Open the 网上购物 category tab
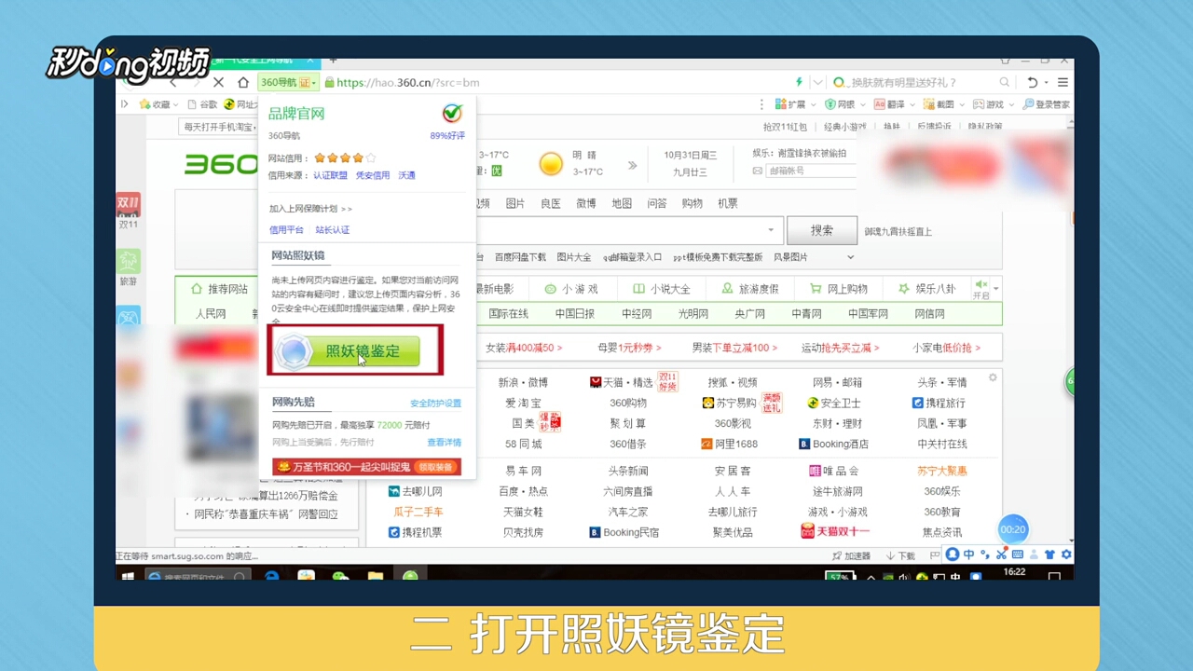 838,289
